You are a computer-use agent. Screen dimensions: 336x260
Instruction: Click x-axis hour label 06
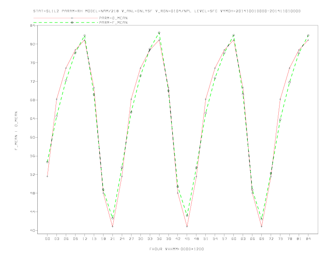click(66, 239)
